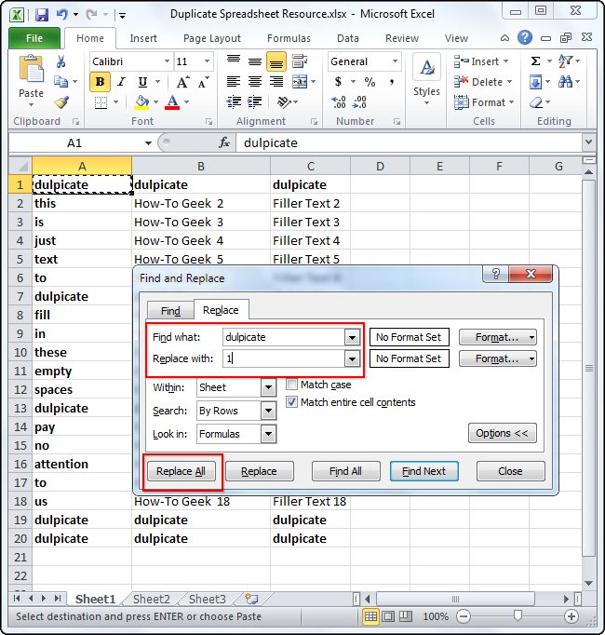This screenshot has height=635, width=605.
Task: Enable the Match case checkbox
Action: point(291,384)
